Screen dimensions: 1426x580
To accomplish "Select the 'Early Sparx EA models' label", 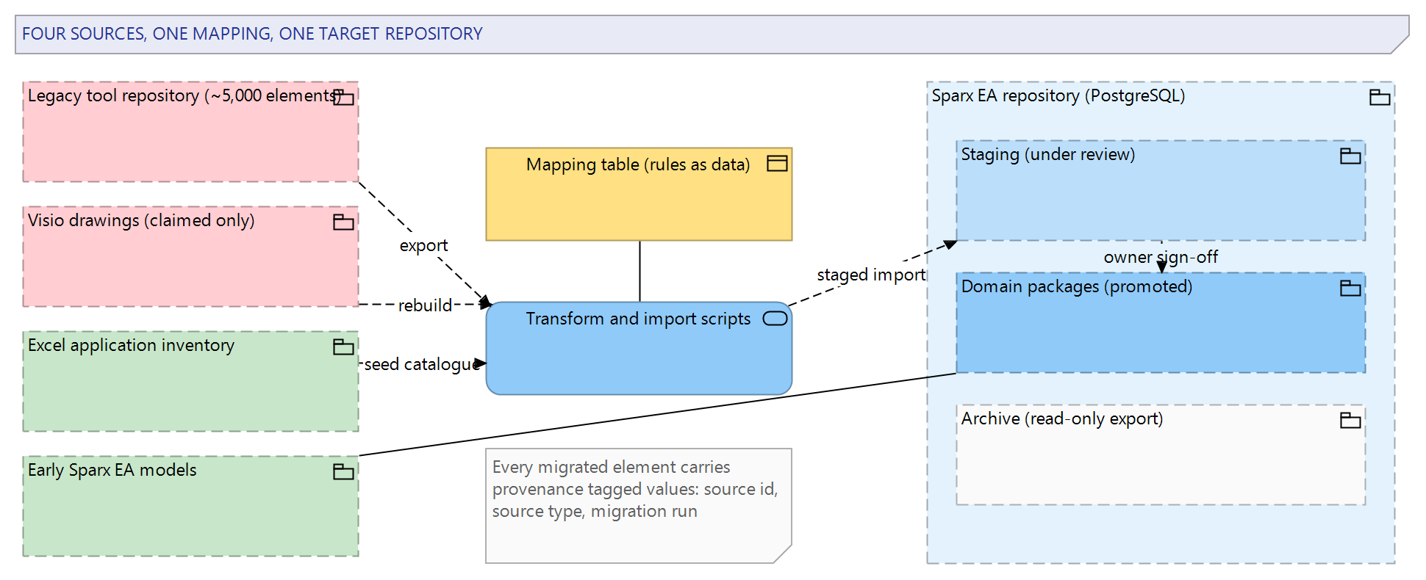I will pyautogui.click(x=112, y=470).
